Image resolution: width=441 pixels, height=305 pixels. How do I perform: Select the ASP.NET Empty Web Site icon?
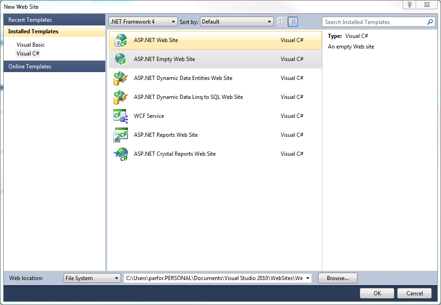point(121,59)
